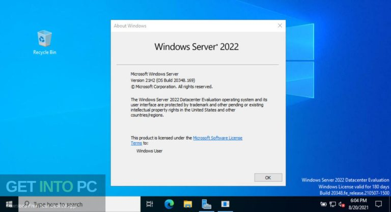391x212 pixels.
Task: Open the Action Center notifications icon
Action: click(x=378, y=204)
